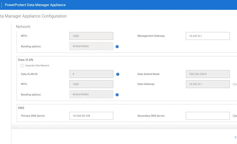
Task: Click the Network MTU field showing 1500
Action: pyautogui.click(x=91, y=36)
